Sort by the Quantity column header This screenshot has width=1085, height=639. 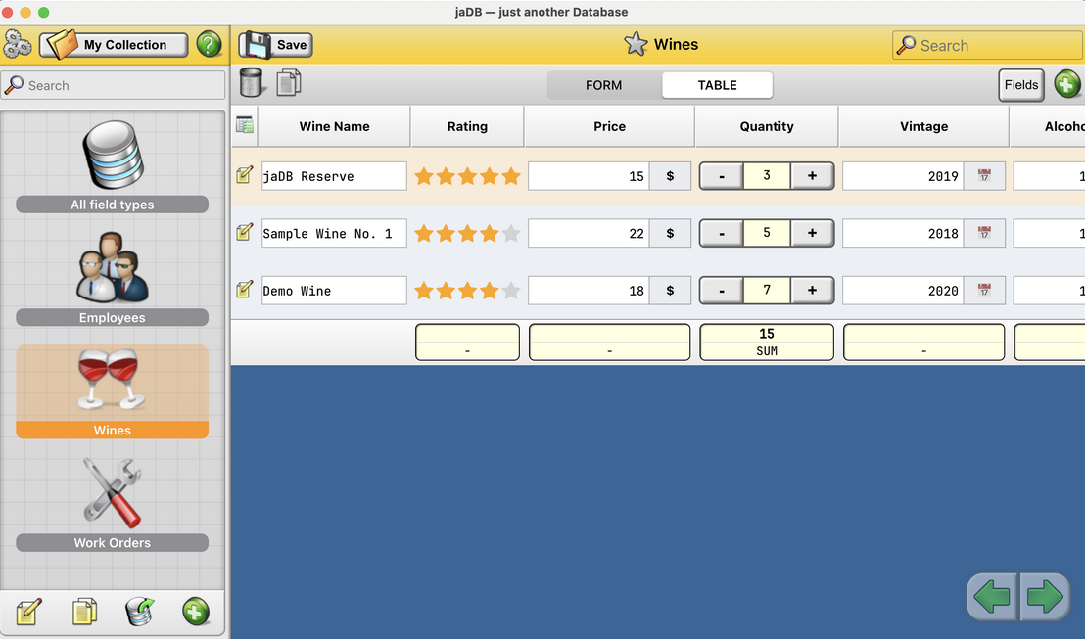coord(767,126)
